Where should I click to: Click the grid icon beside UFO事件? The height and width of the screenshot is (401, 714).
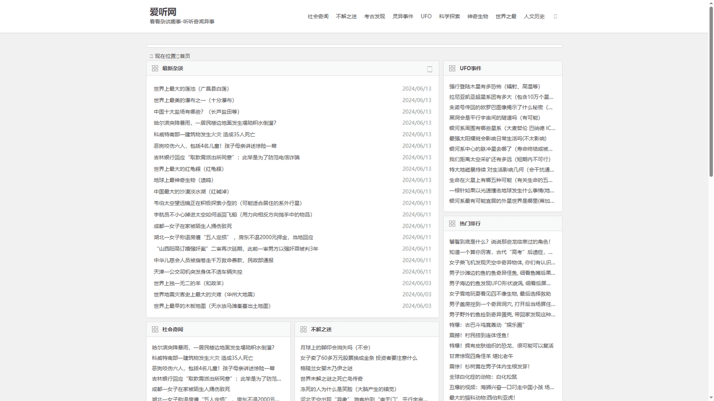(x=452, y=68)
